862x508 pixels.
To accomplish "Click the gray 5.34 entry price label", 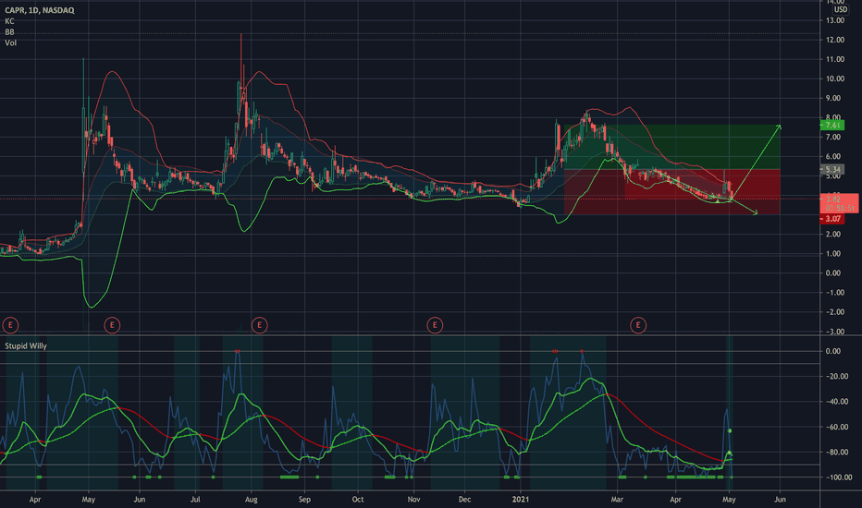I will pyautogui.click(x=832, y=170).
